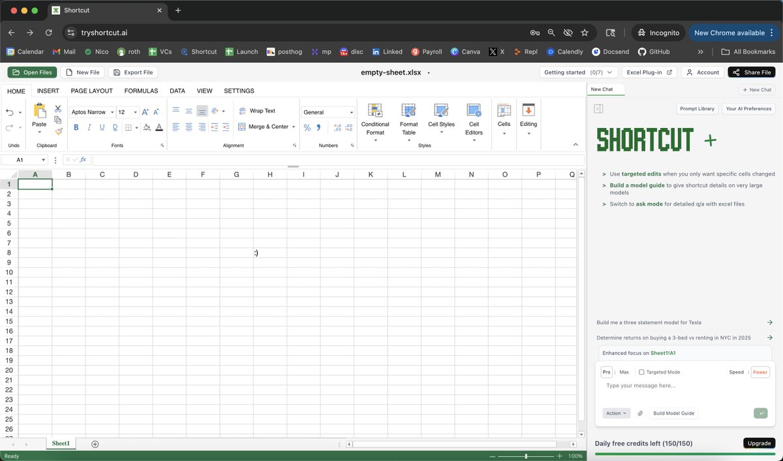
Task: Select the Max model option
Action: 624,372
